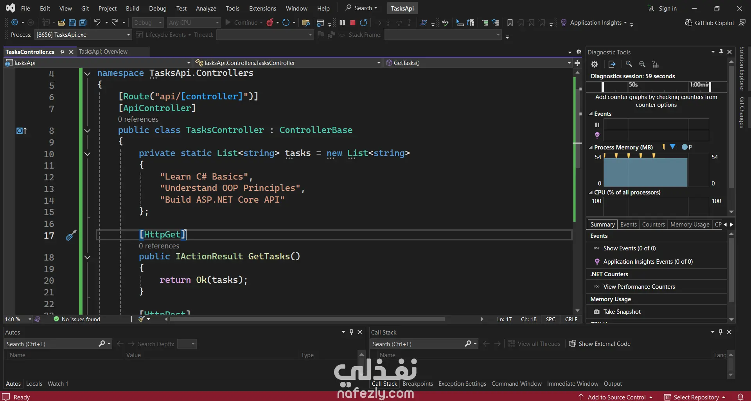Image resolution: width=751 pixels, height=401 pixels.
Task: Toggle Show External Code in Call Stack
Action: [600, 344]
